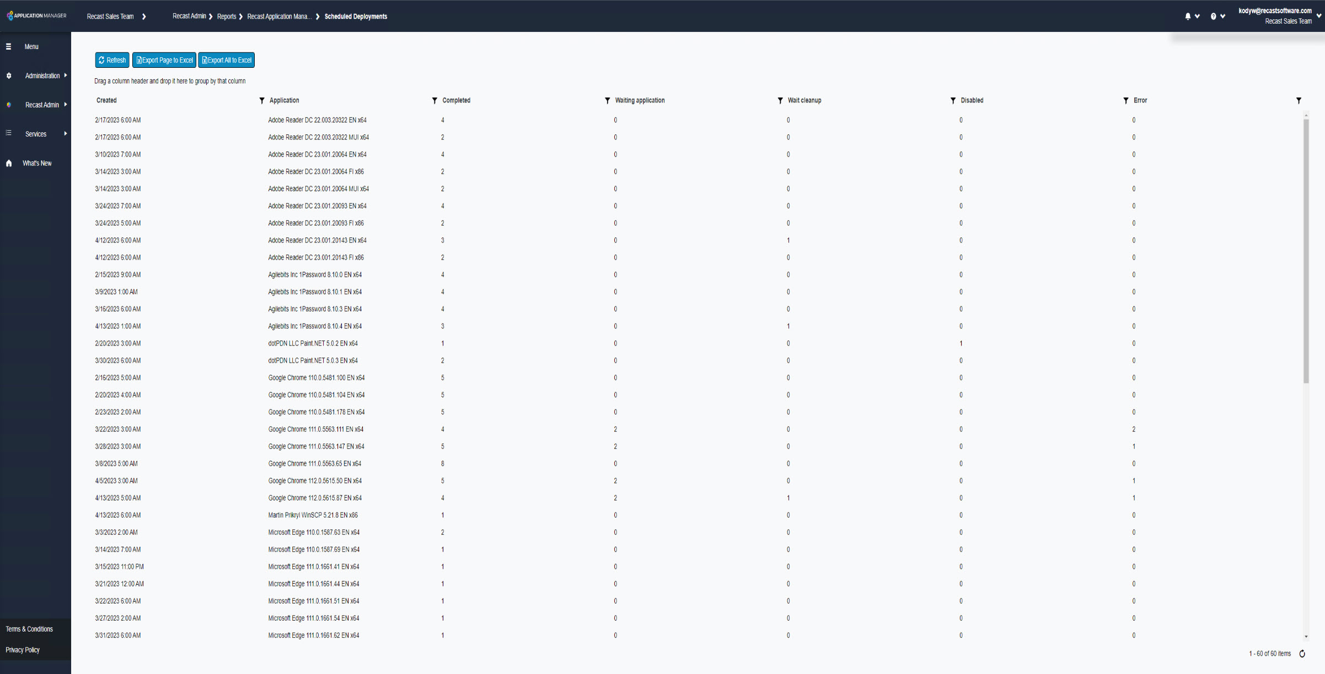Open the notifications bell icon

pyautogui.click(x=1188, y=16)
